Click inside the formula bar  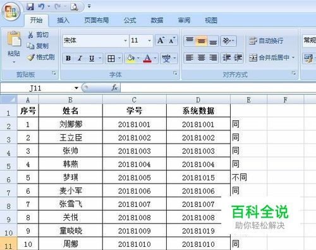218,88
